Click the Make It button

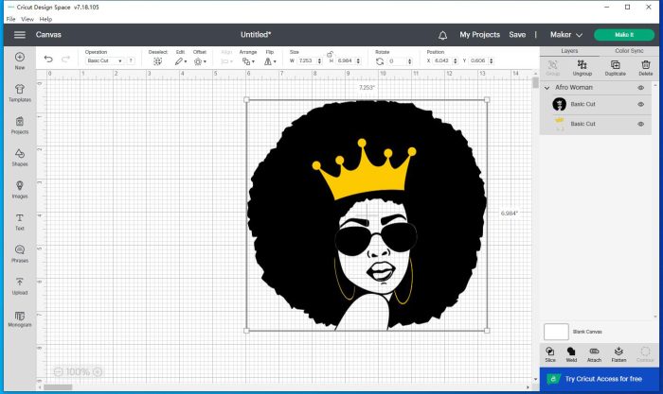click(624, 35)
